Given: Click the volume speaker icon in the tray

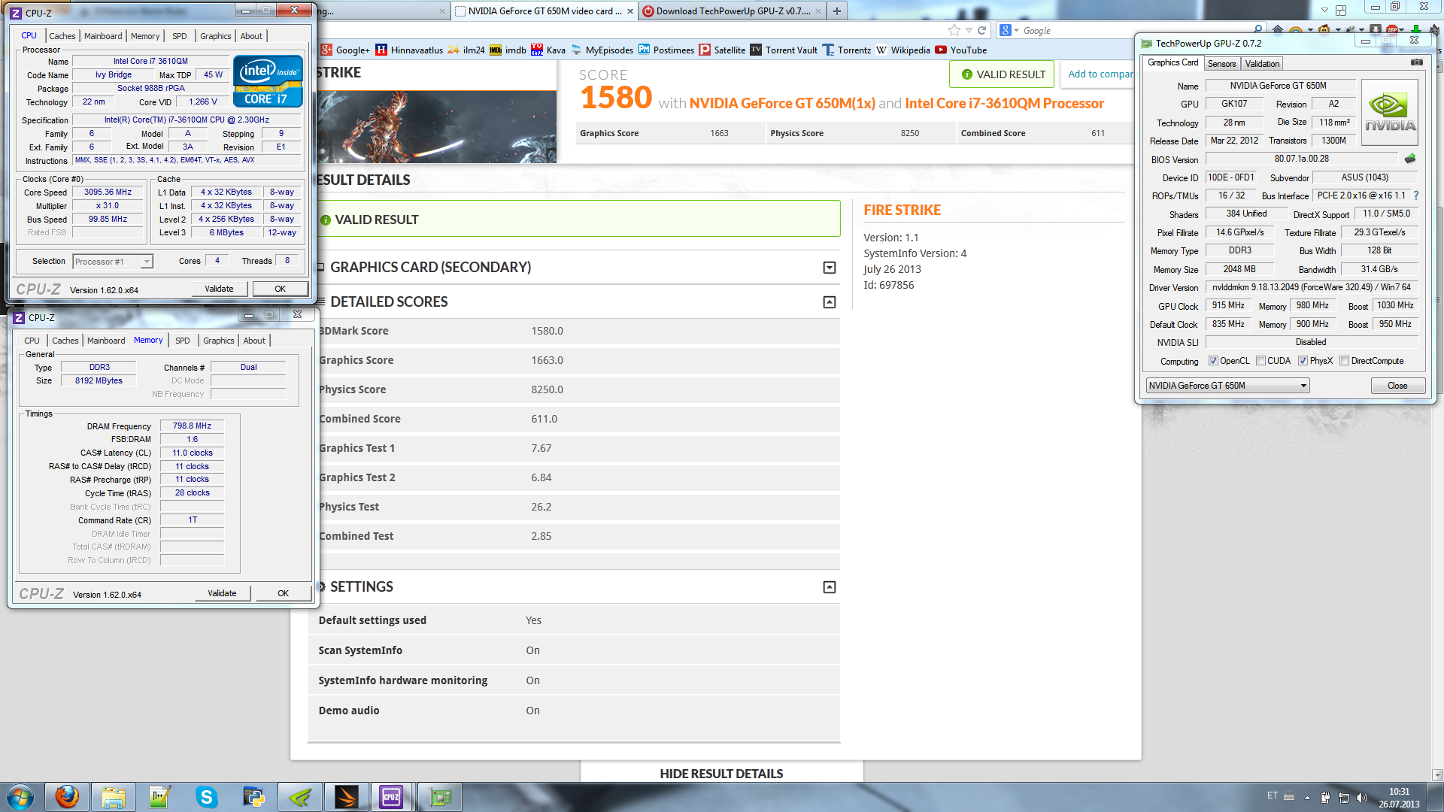Looking at the screenshot, I should 1361,798.
